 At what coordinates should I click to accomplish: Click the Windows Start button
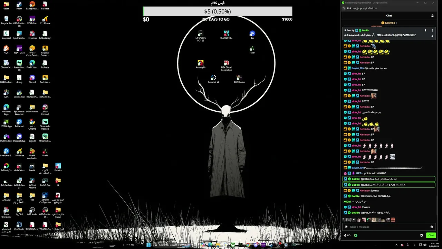tap(148, 245)
